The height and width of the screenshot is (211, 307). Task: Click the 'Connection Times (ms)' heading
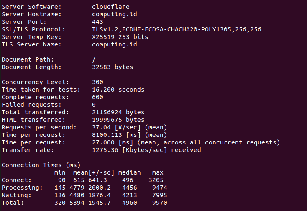[41, 165]
